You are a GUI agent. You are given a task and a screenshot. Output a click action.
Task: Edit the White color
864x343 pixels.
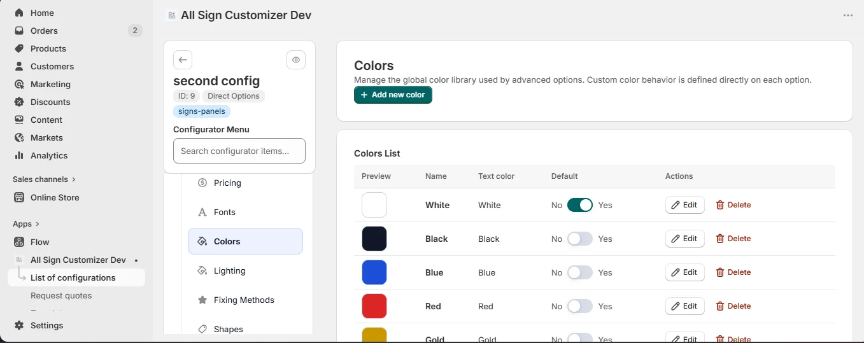[685, 205]
